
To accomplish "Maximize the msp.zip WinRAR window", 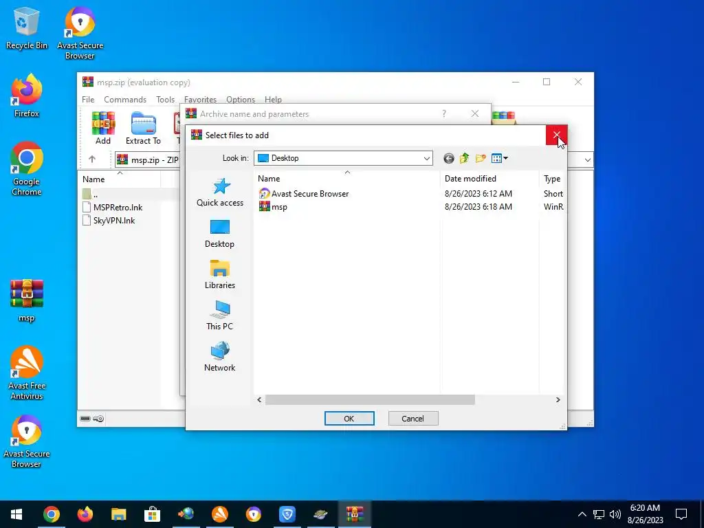I will (547, 82).
